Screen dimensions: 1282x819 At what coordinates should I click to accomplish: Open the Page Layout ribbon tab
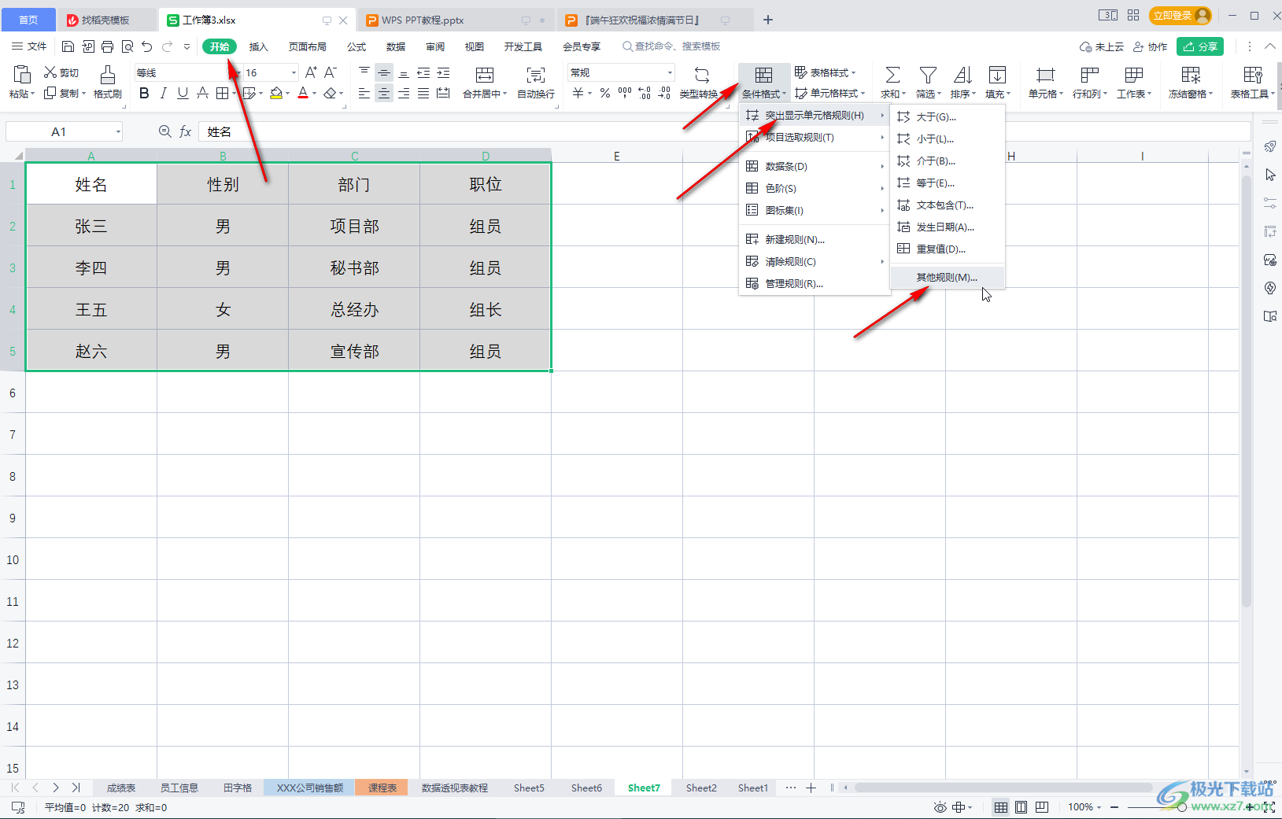(x=308, y=47)
